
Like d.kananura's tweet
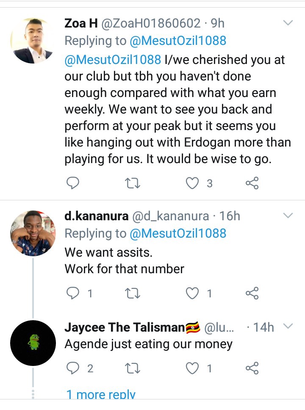pos(193,293)
